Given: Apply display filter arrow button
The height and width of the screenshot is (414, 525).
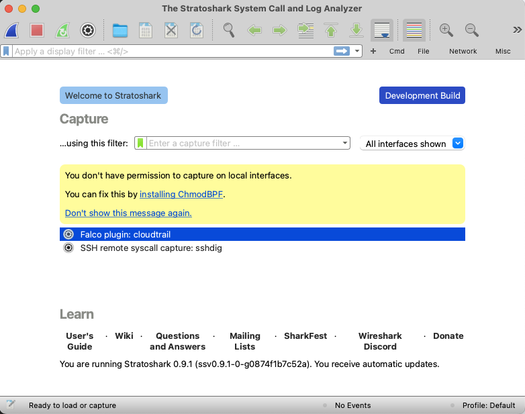Looking at the screenshot, I should click(342, 51).
